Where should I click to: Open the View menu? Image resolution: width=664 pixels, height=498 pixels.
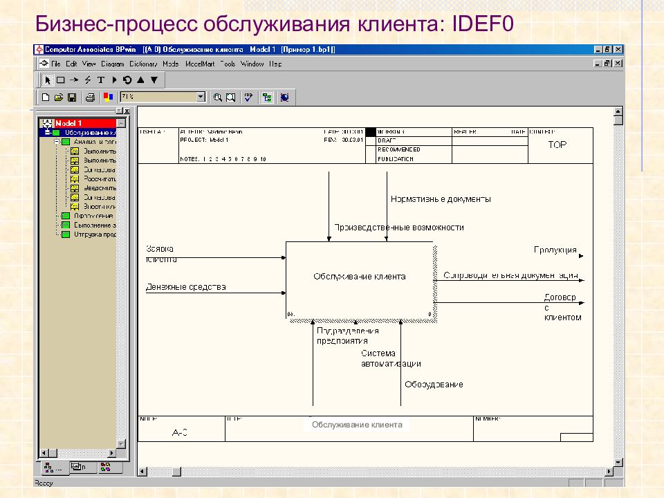coord(89,64)
